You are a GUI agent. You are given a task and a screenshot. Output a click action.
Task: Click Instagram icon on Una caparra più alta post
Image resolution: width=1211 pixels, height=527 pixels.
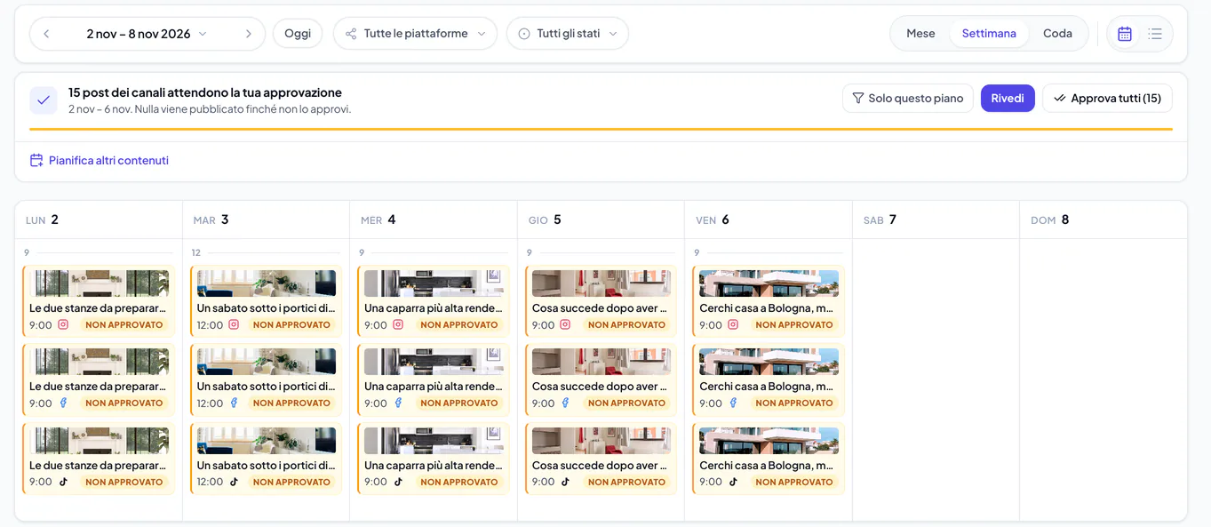(398, 325)
